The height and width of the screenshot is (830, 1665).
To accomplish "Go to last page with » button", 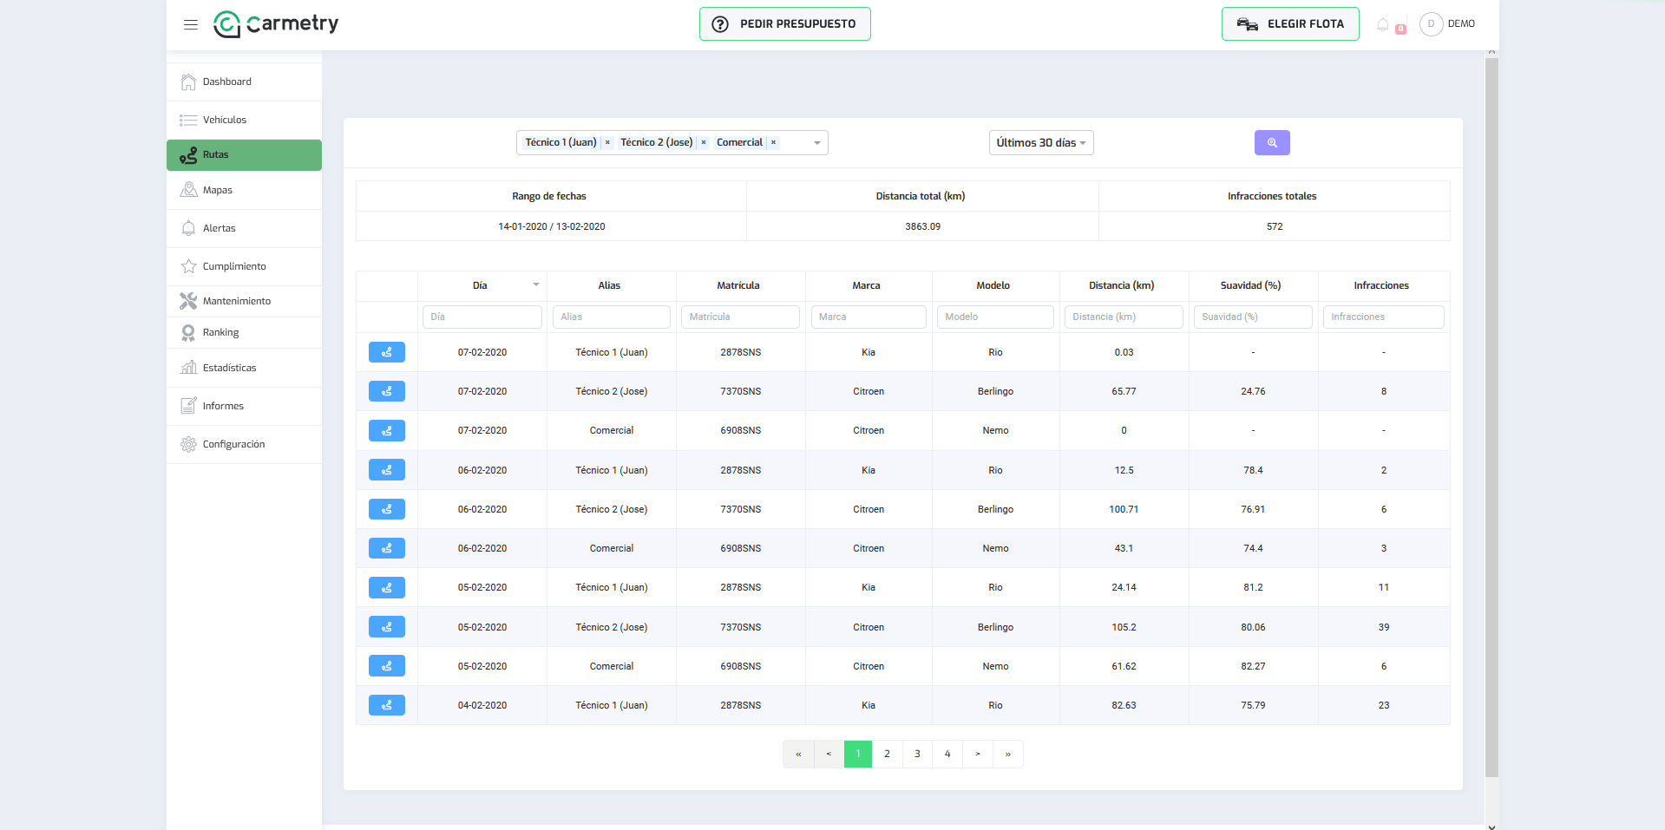I will pyautogui.click(x=1008, y=754).
